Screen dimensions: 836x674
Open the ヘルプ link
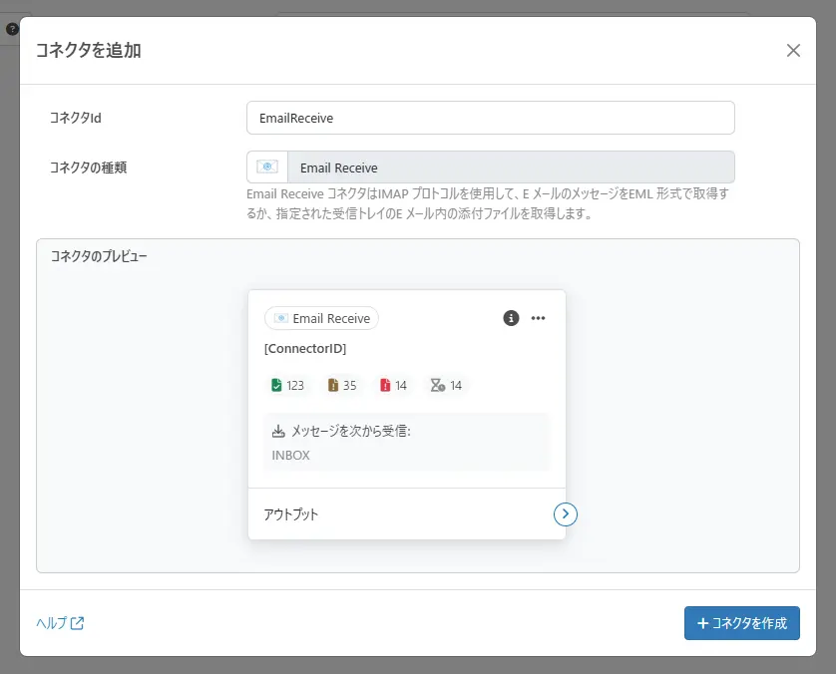52,623
